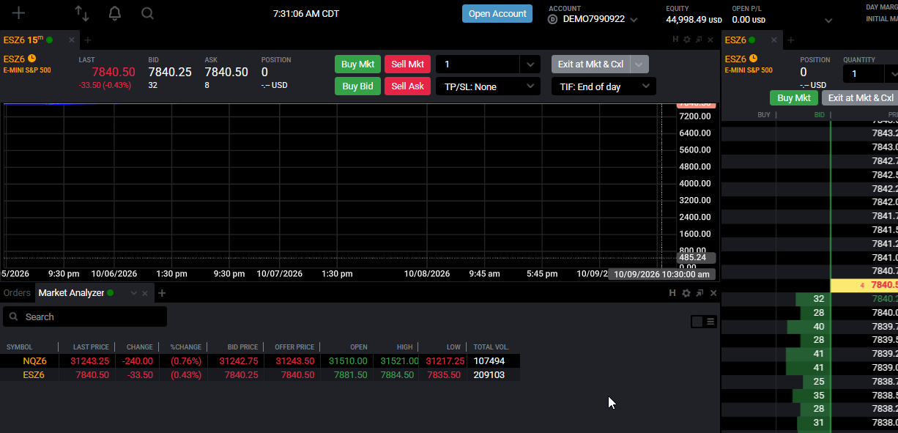Click the Buy Bid button
Image resolution: width=898 pixels, height=433 pixels.
[357, 86]
